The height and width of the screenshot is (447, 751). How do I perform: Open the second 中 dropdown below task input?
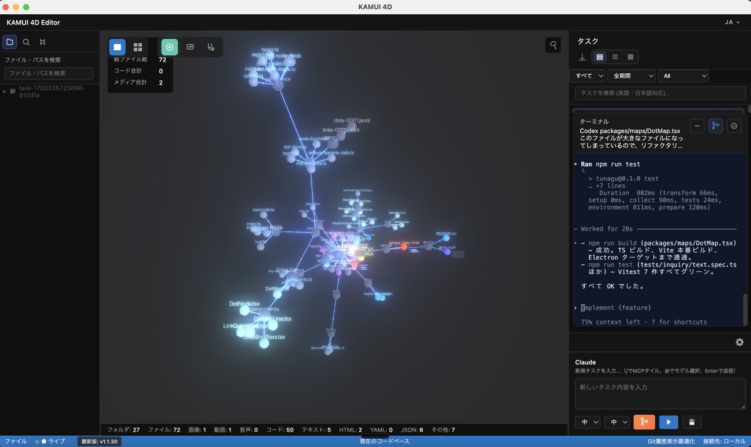click(616, 423)
